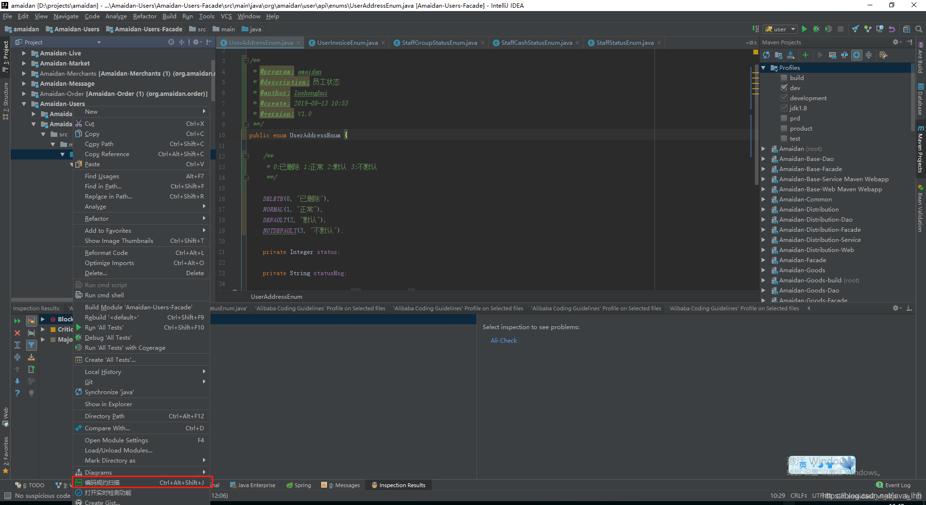926x505 pixels.
Task: Click the Search Everywhere magnifier icon
Action: [919, 29]
